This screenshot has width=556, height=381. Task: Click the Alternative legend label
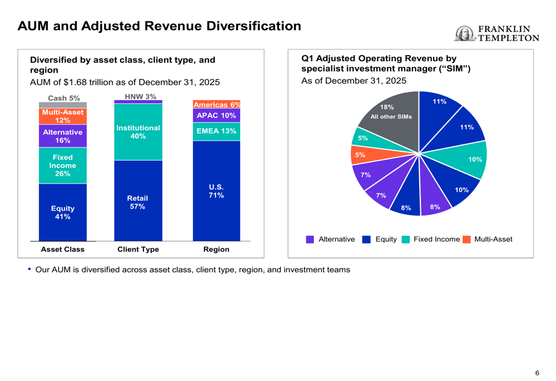(x=336, y=240)
